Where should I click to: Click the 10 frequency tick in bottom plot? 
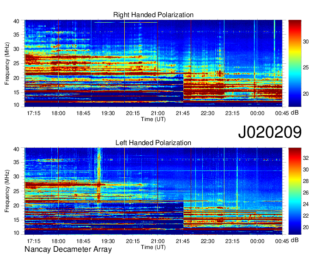(x=16, y=233)
